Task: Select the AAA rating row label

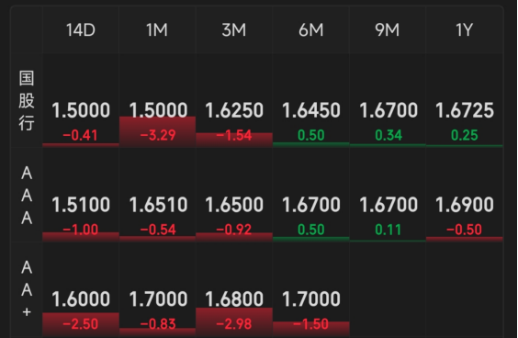Action: coord(27,196)
